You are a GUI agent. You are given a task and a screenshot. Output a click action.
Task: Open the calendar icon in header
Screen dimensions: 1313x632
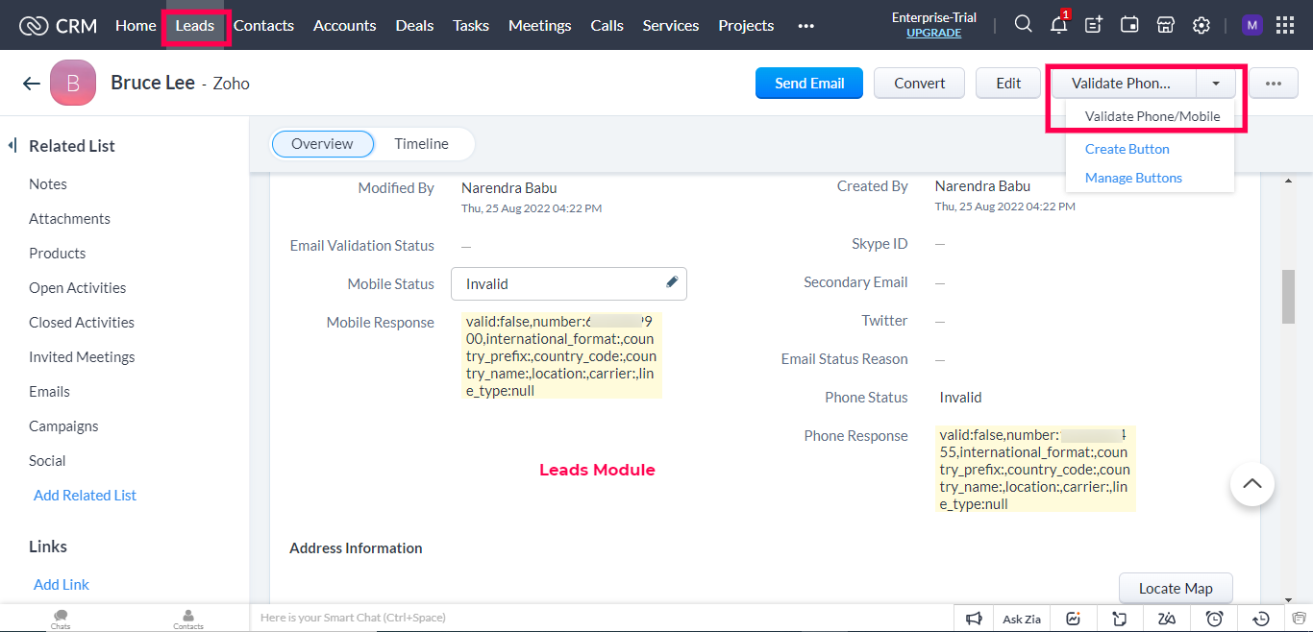(x=1129, y=25)
